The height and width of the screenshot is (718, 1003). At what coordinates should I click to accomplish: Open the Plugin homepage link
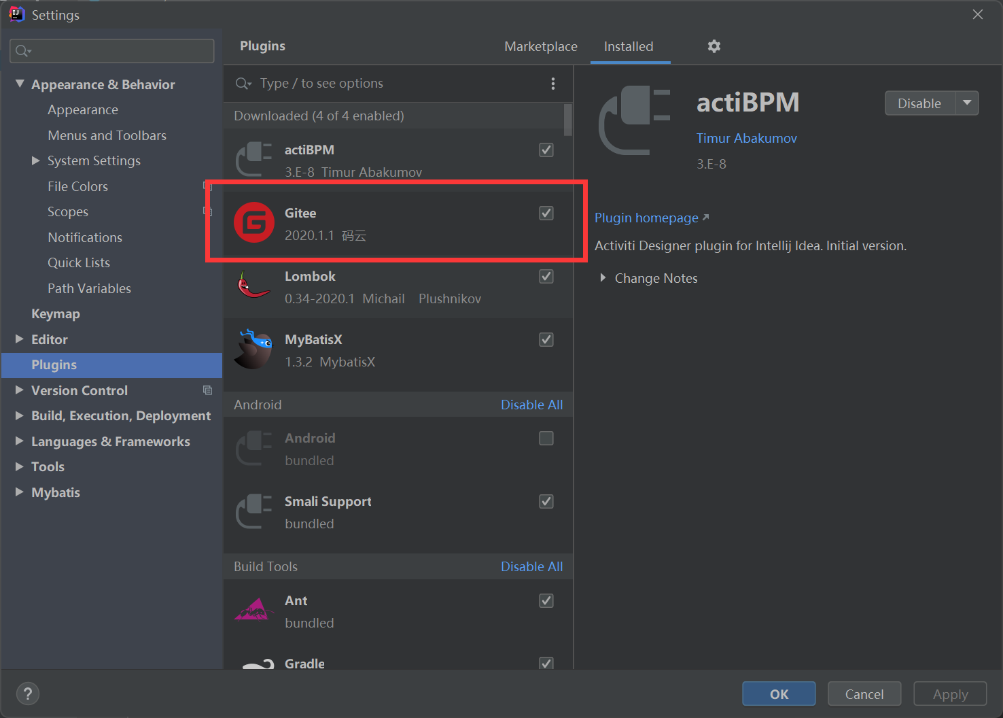click(x=652, y=218)
